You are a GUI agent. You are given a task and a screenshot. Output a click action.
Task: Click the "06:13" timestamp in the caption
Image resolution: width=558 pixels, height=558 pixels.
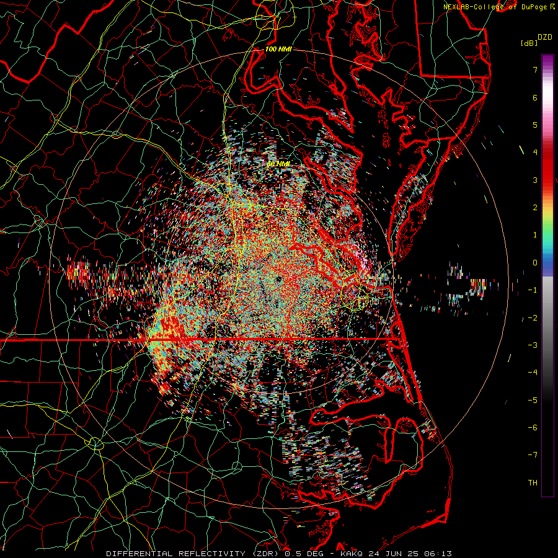(x=440, y=554)
